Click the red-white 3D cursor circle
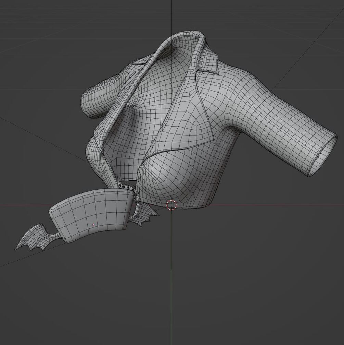 coord(171,205)
